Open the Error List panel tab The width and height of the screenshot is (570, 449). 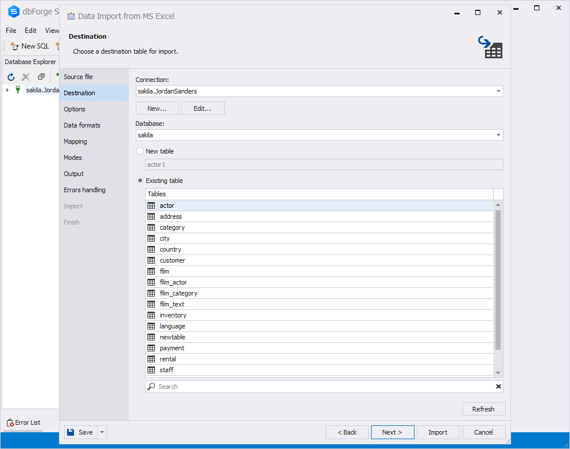tap(24, 422)
